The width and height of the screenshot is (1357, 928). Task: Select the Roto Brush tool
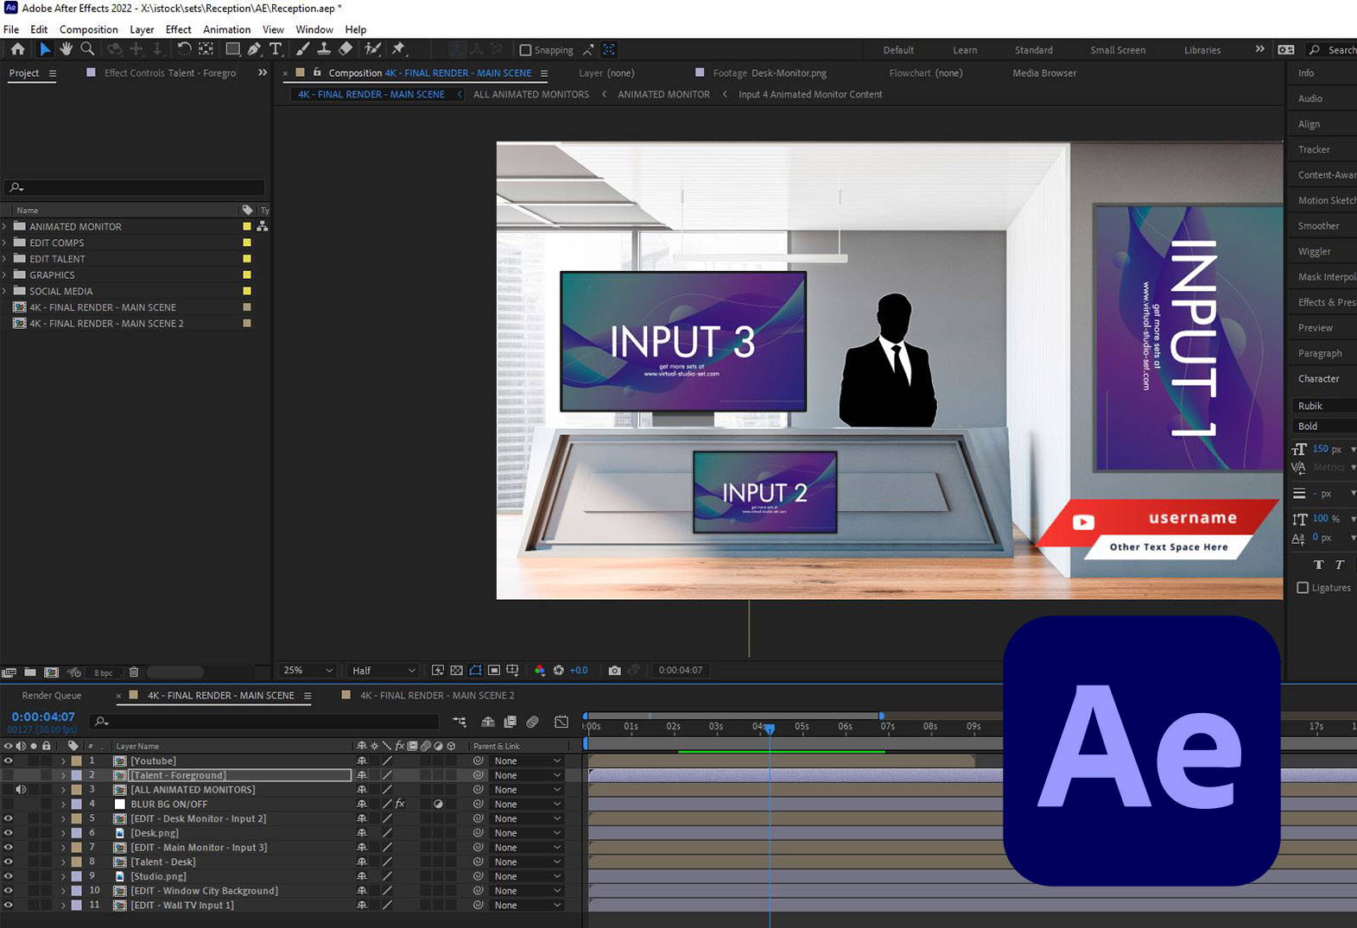click(x=373, y=49)
